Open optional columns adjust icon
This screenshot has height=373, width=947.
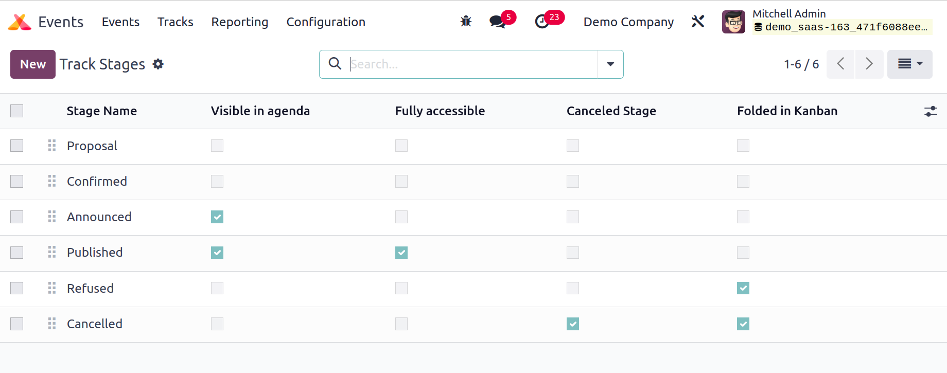[931, 111]
